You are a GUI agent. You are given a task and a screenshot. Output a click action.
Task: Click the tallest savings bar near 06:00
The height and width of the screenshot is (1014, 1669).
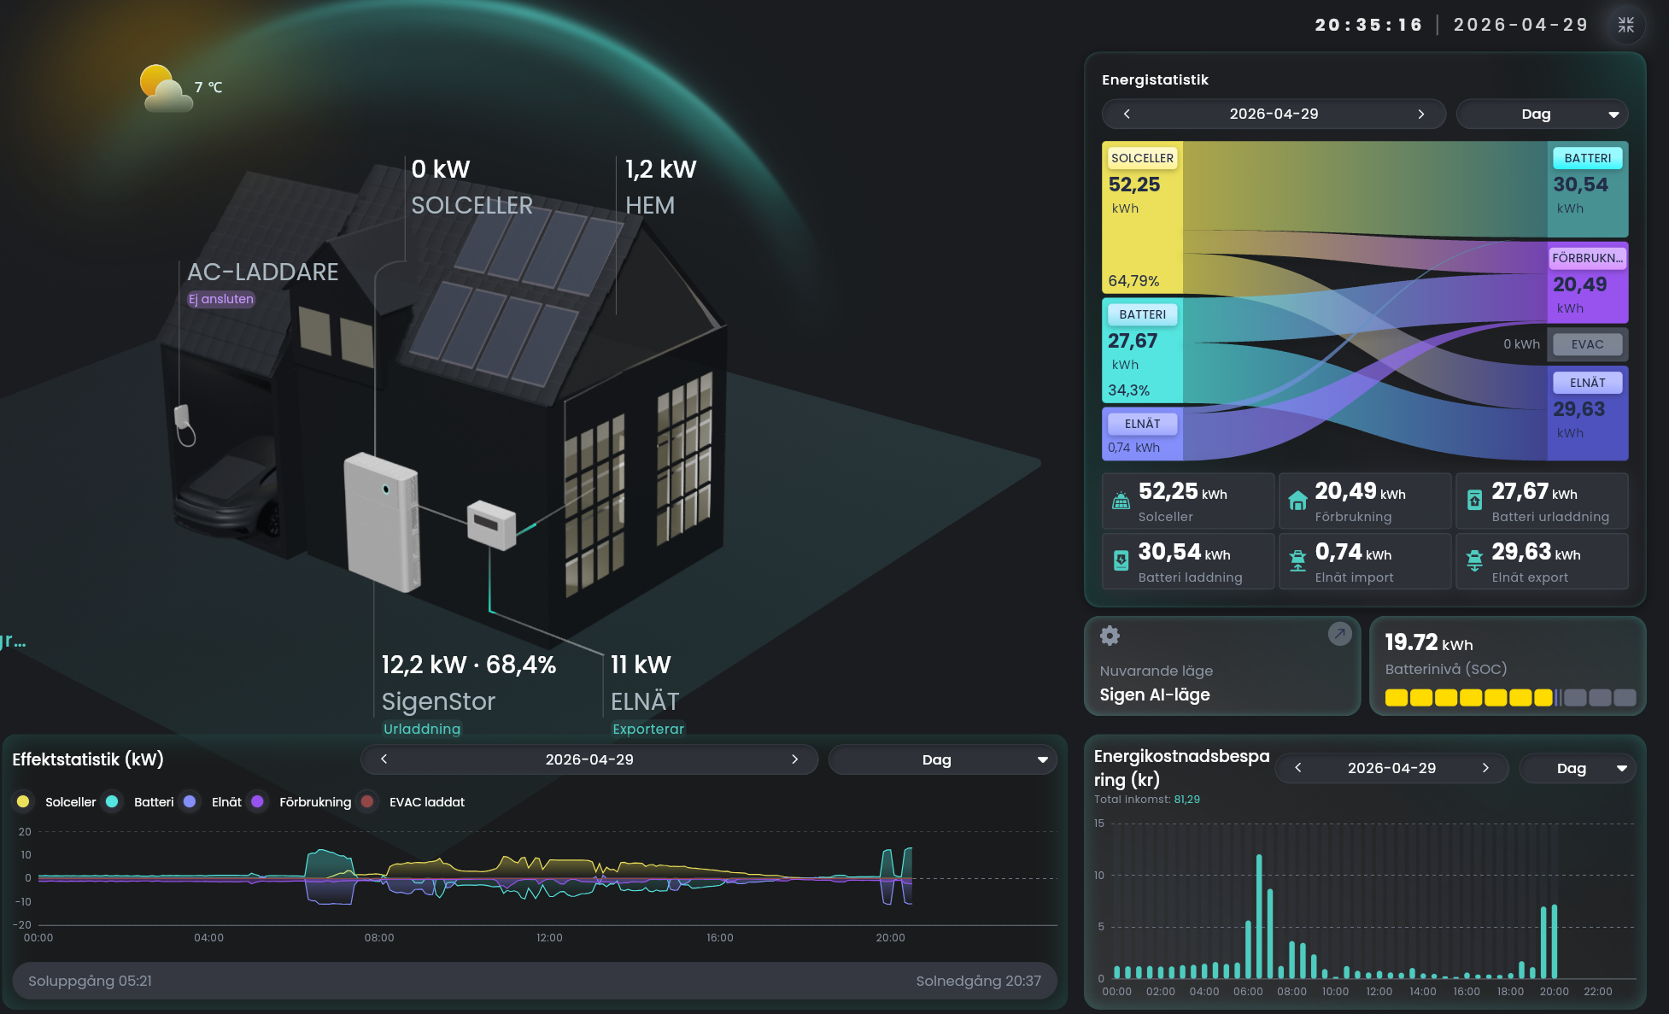pos(1259,916)
